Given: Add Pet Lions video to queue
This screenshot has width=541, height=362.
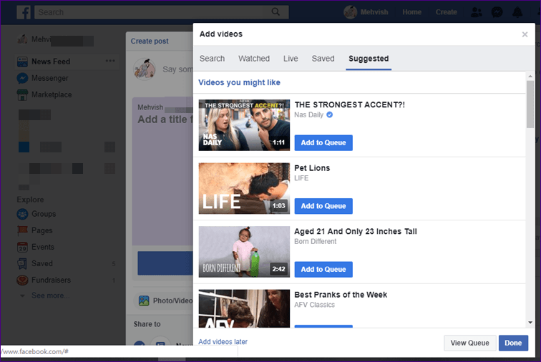Looking at the screenshot, I should pos(323,206).
